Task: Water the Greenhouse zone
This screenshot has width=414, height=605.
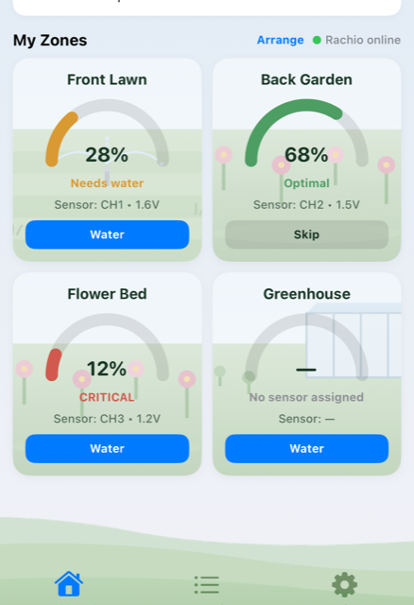Action: click(x=307, y=448)
